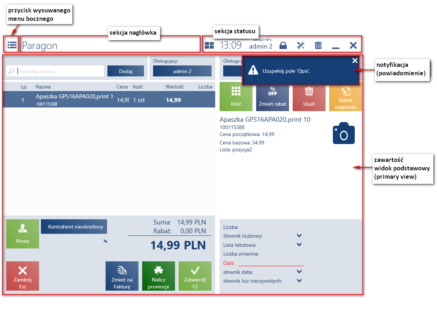Select the Apaszka GPS16APA020 receipt row

(109, 99)
